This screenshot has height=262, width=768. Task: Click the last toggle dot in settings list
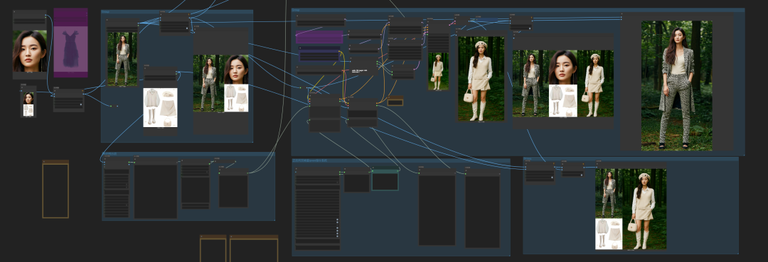[x=337, y=236]
